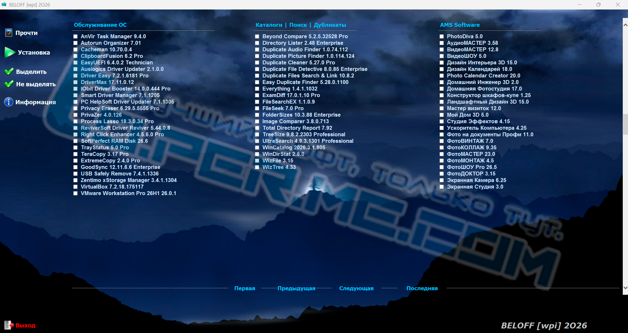Go to the Следующая page link
The height and width of the screenshot is (333, 628).
[356, 288]
